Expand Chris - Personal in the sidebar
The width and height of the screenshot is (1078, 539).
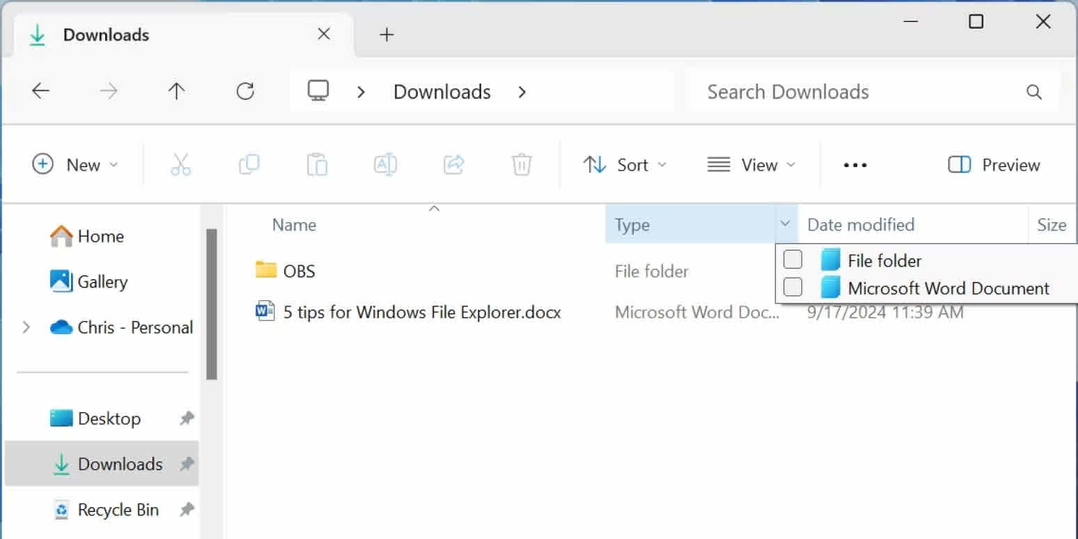click(26, 327)
